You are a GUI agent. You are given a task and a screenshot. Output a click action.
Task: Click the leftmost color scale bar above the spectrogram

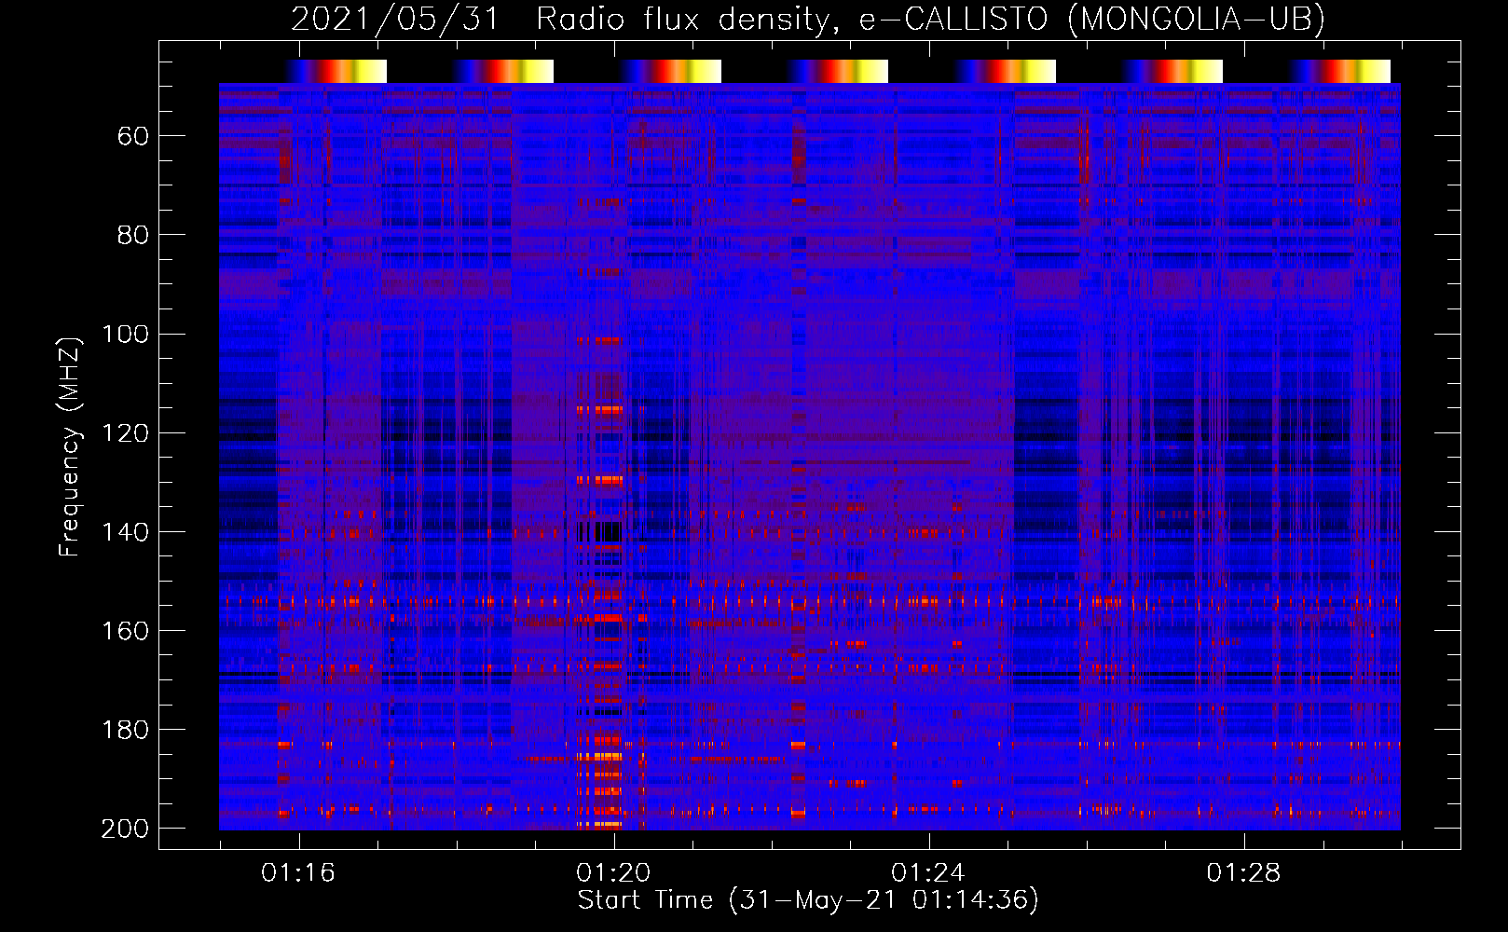pos(336,71)
